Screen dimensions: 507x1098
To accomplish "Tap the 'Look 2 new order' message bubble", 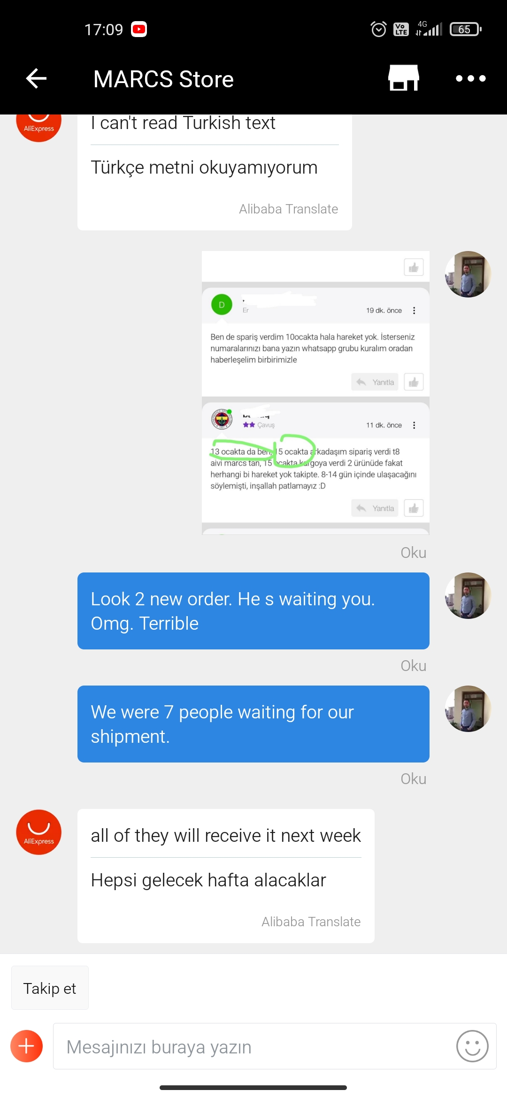I will pos(253,611).
